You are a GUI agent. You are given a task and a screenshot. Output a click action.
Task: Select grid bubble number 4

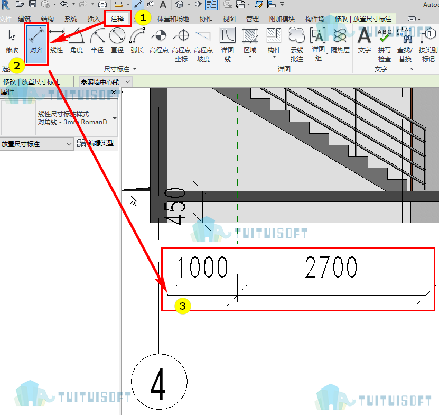(x=159, y=382)
